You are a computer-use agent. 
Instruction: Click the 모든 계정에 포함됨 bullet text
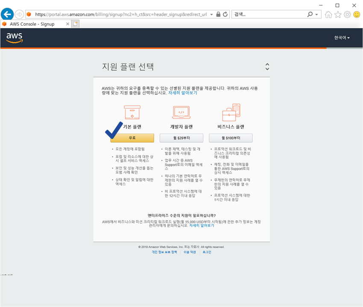click(x=130, y=149)
